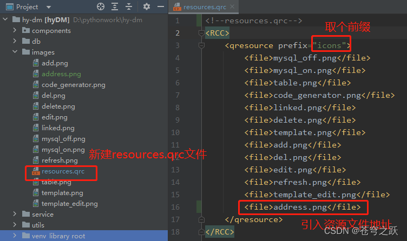
Task: Click the Select Opened File crosshair icon
Action: coord(101,6)
